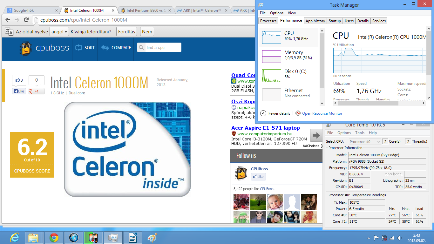The image size is (434, 244).
Task: Open the App history tab
Action: click(315, 21)
